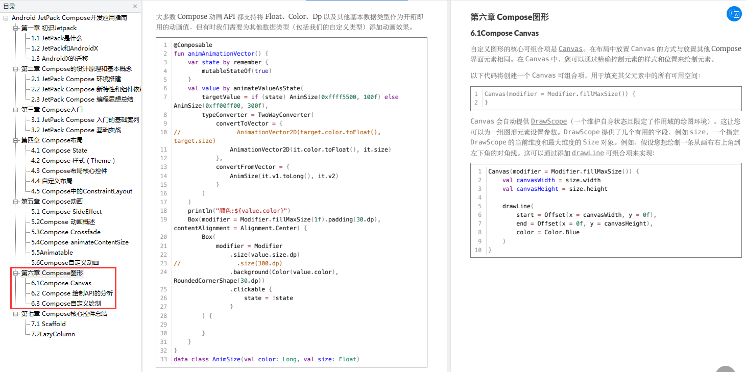Open the underlined DrawScope link
Viewport: 746px width, 372px height.
549,121
